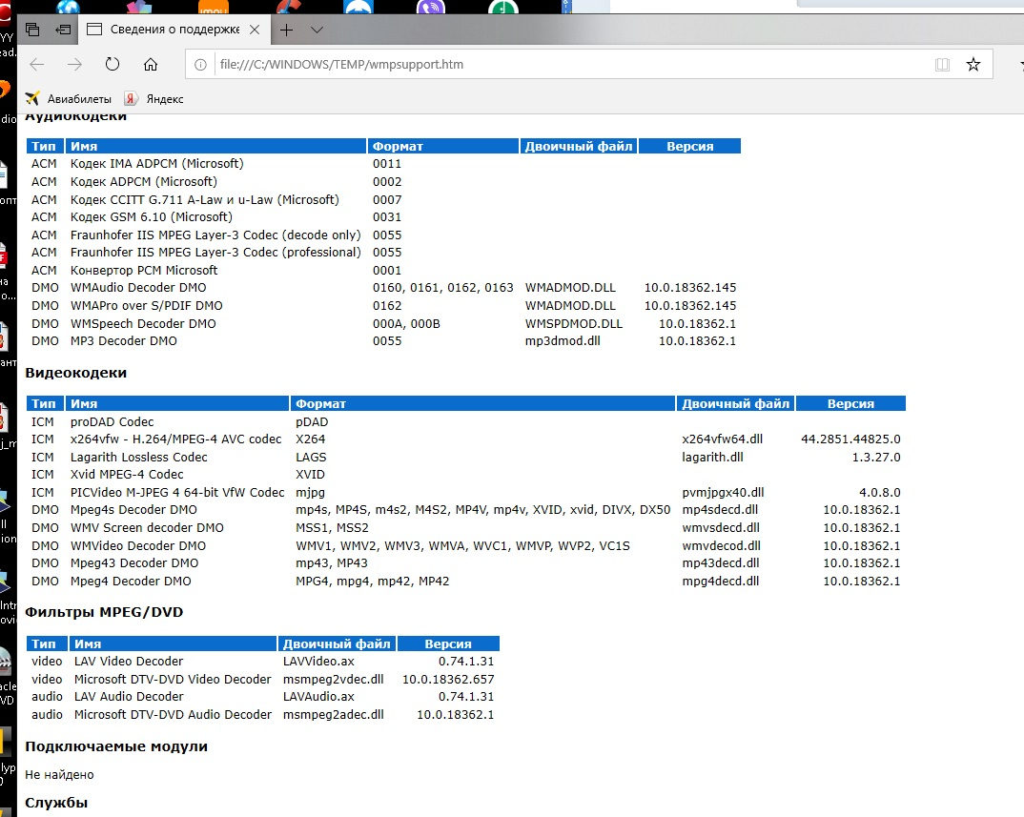Go forward with the forward arrow
The image size is (1024, 817).
(75, 64)
